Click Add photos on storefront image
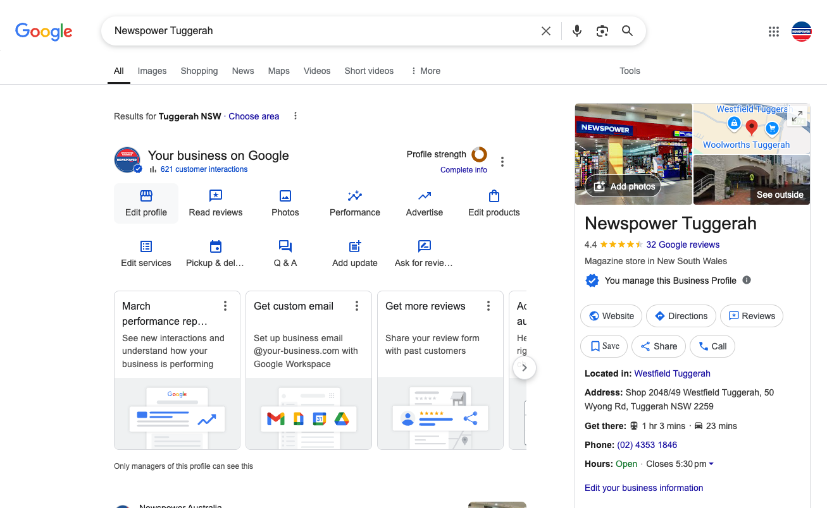 (x=623, y=186)
